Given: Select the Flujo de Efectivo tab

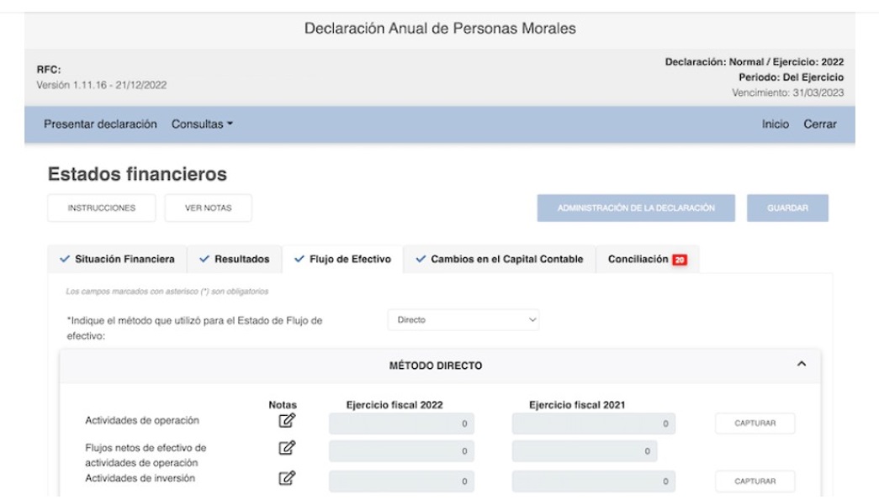Looking at the screenshot, I should [343, 260].
